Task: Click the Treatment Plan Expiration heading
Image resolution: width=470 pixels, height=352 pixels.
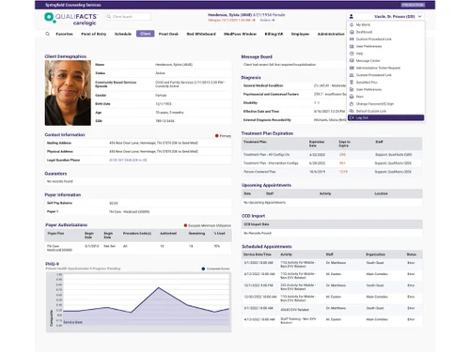Action: tap(267, 133)
